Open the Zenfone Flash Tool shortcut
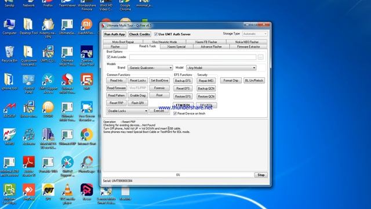 86,56
